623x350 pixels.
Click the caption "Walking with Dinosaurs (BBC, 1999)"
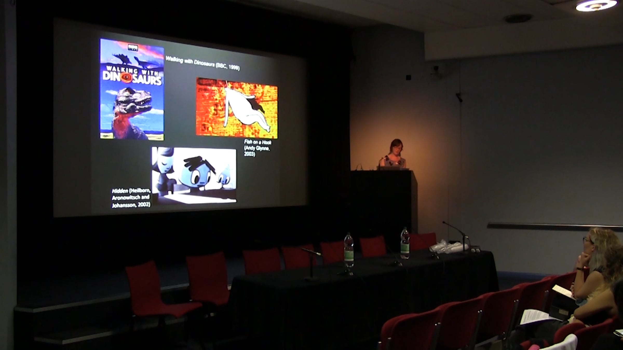click(x=203, y=63)
